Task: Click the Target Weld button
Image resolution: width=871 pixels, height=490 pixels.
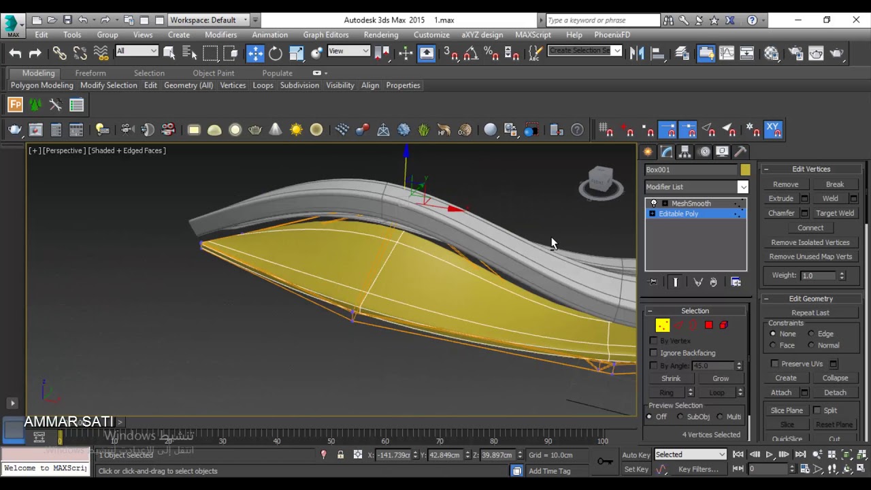Action: coord(835,213)
